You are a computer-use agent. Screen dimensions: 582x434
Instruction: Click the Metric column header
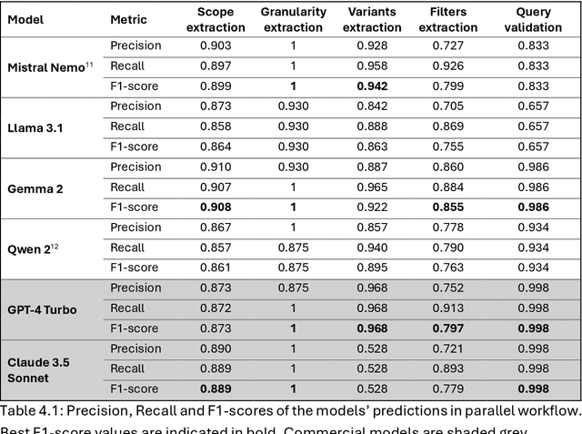pos(128,19)
